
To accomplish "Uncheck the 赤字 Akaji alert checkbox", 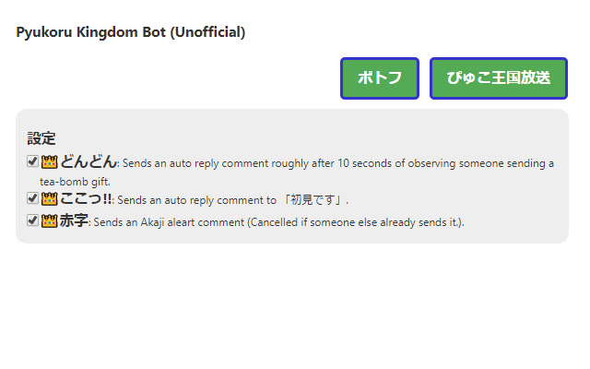I will (x=33, y=220).
